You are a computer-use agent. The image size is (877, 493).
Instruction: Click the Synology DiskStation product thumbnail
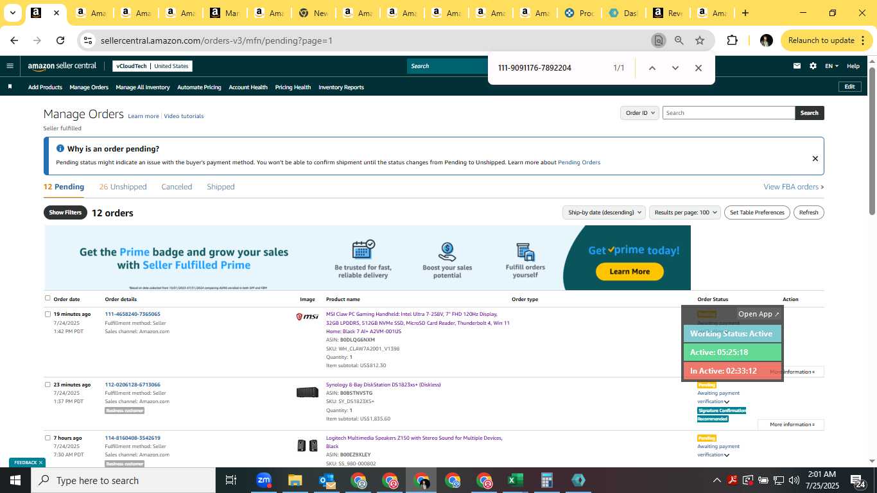coord(307,392)
